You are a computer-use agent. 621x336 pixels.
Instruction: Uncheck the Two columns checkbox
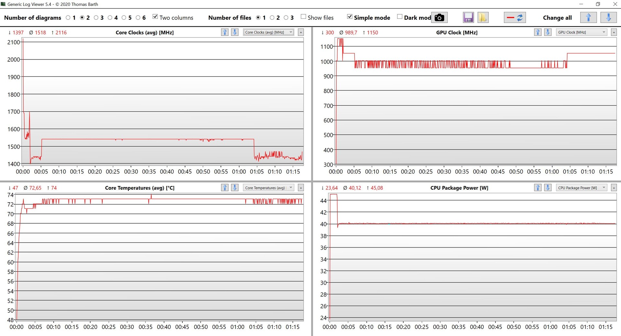click(155, 17)
